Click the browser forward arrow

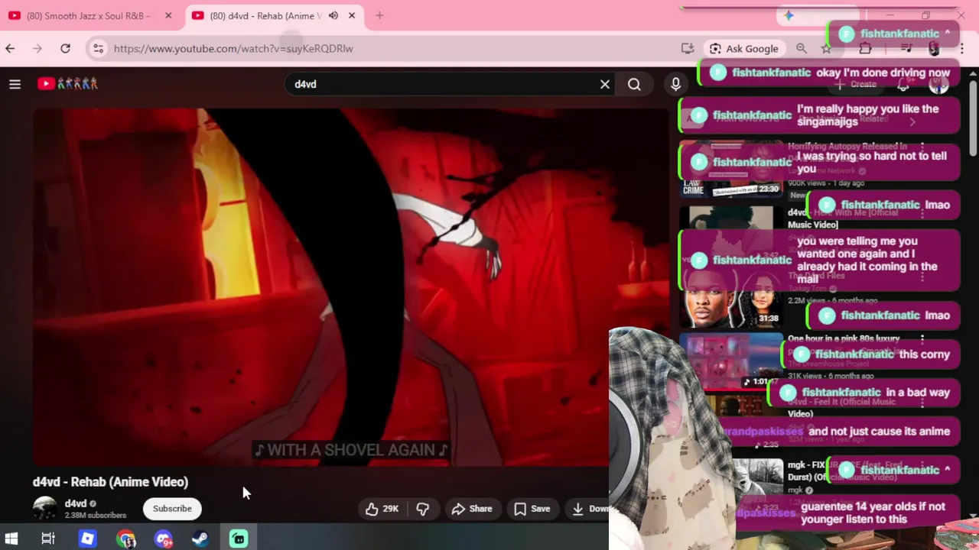(37, 48)
